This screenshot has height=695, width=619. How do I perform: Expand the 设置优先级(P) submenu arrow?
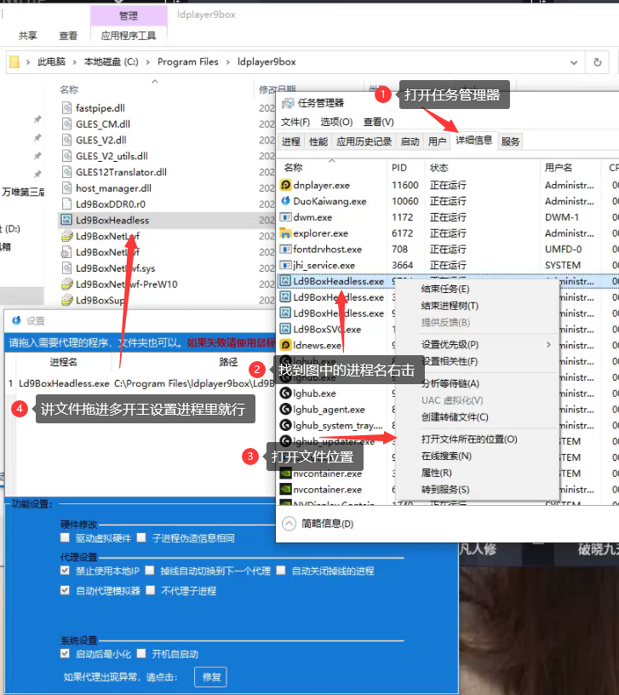click(x=548, y=344)
